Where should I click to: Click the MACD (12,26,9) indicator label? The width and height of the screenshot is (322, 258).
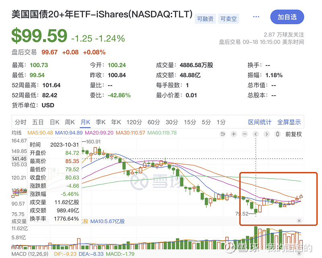coord(30,254)
